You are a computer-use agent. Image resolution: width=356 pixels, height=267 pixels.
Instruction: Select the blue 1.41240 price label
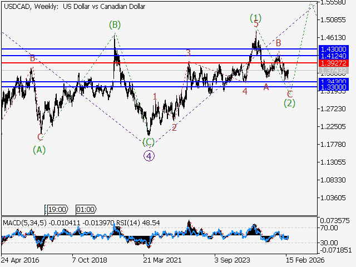(x=334, y=56)
